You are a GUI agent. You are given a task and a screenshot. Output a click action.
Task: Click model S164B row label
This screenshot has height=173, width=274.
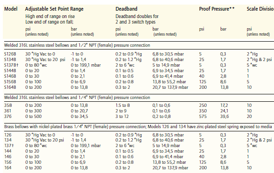click(10, 87)
